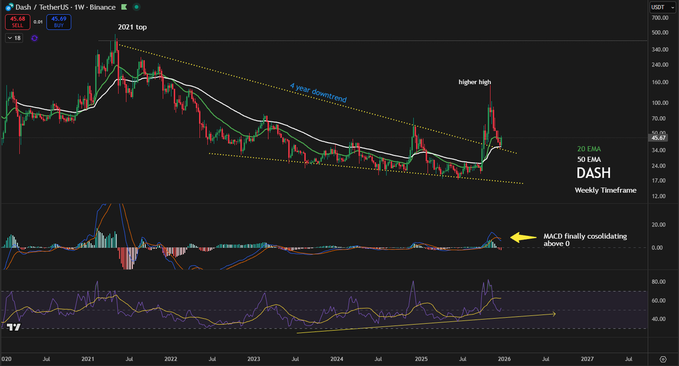Click the purple refresh circular arrows icon
Viewport: 679px width, 366px height.
[x=35, y=38]
